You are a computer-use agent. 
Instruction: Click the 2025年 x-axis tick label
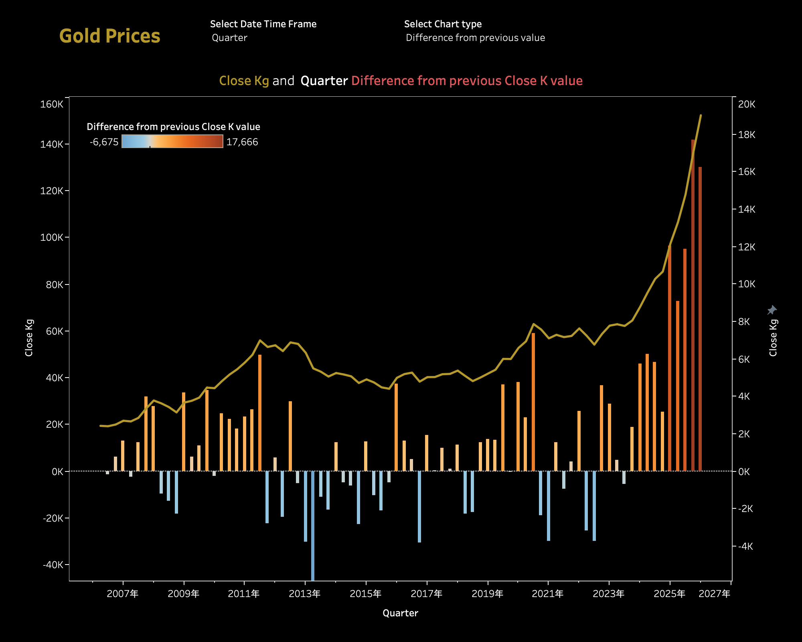669,594
